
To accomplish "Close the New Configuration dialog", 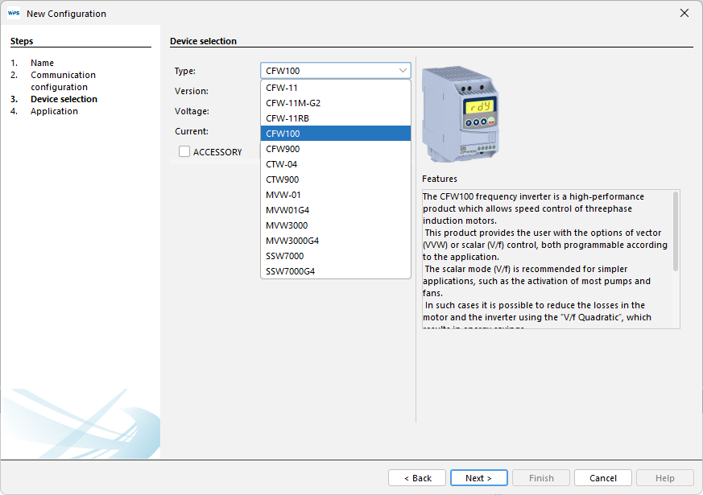I will (684, 13).
